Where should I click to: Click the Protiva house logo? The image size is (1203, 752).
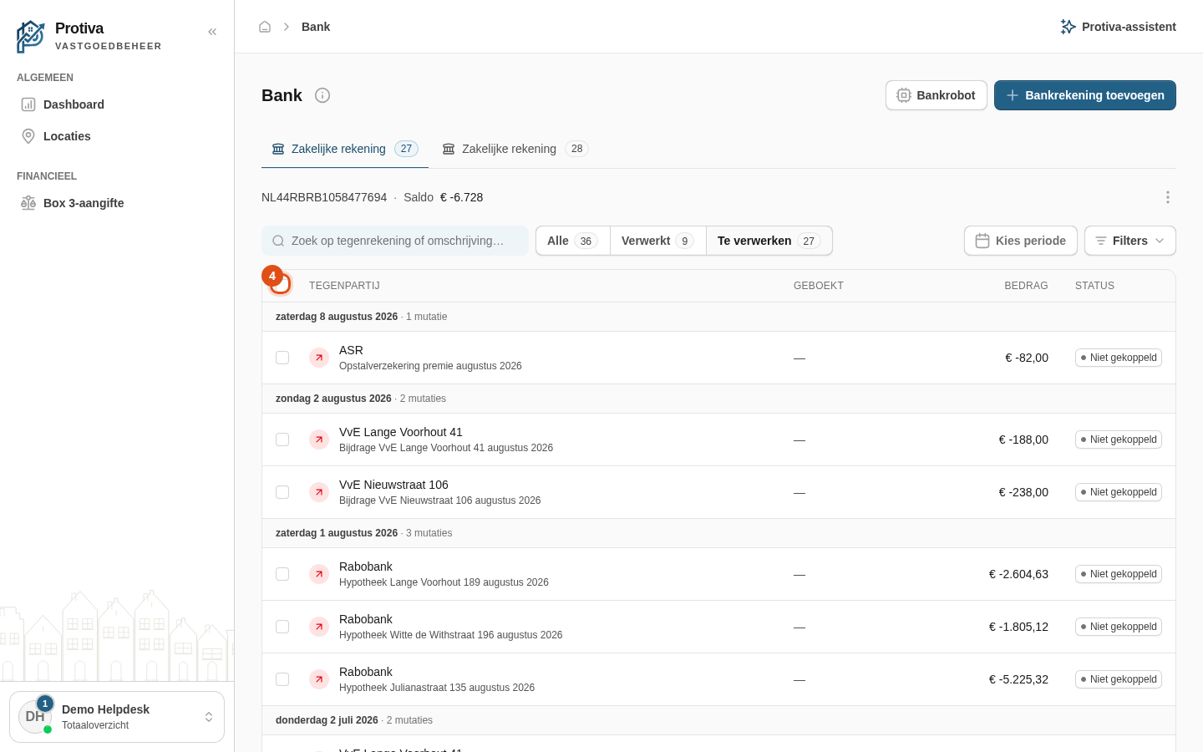coord(31,37)
